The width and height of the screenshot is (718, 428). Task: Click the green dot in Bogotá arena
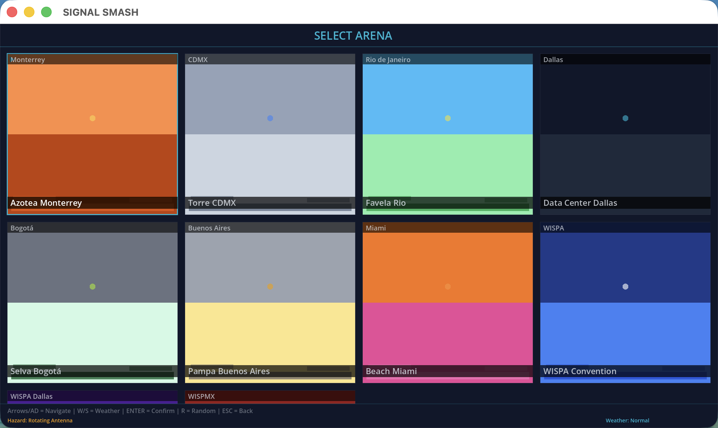(x=92, y=287)
